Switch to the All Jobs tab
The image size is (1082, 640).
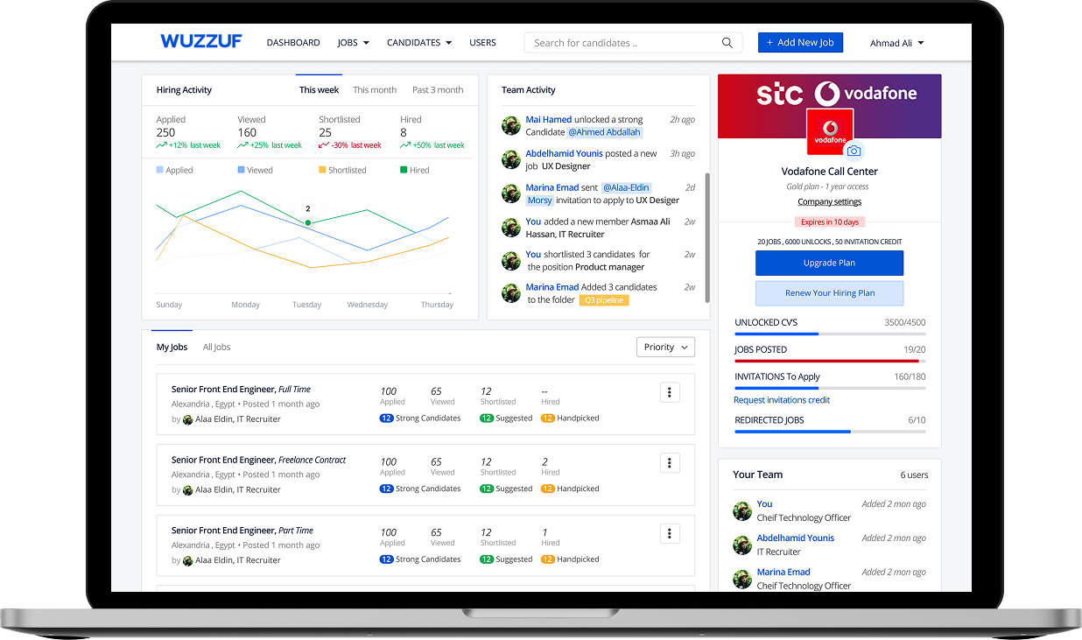216,348
